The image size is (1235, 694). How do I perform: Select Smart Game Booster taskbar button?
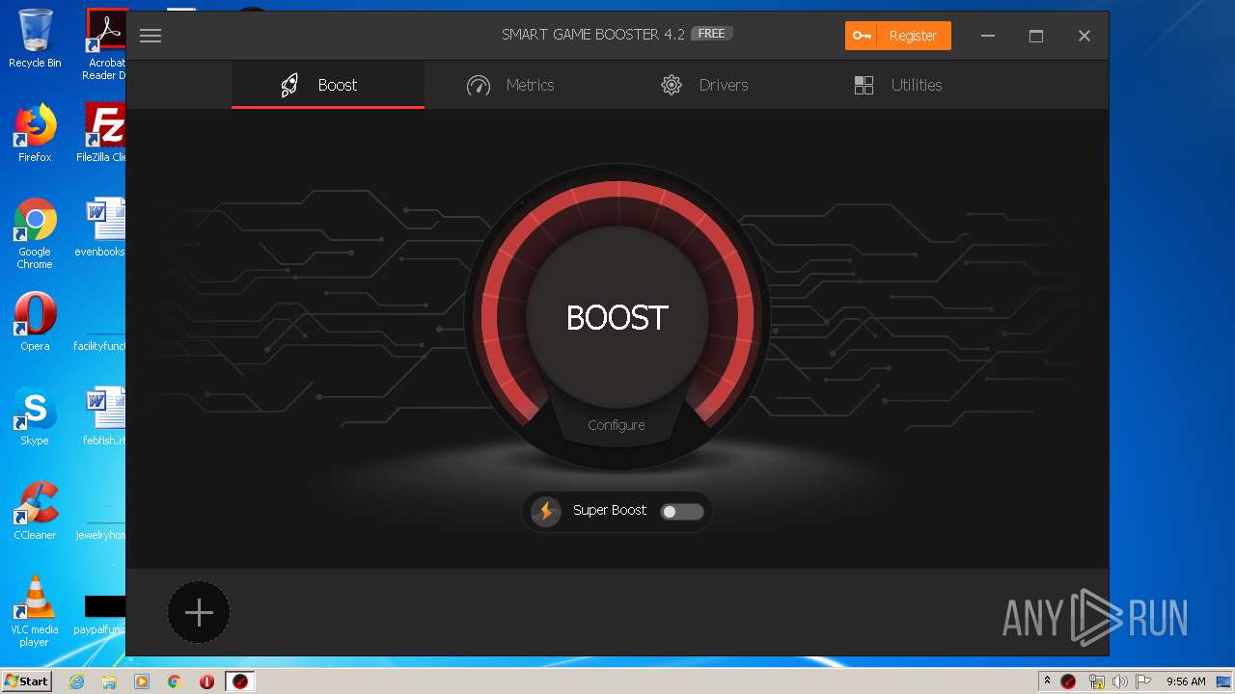240,681
